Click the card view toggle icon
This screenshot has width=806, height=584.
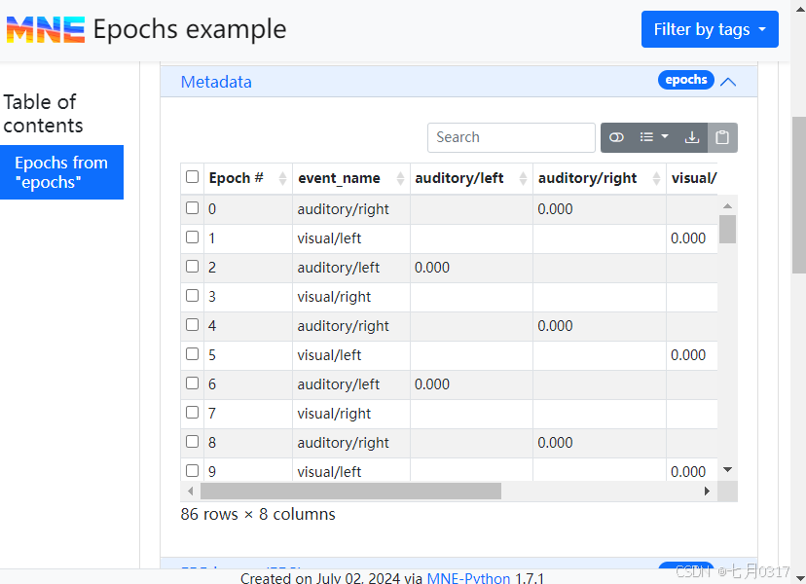coord(616,138)
